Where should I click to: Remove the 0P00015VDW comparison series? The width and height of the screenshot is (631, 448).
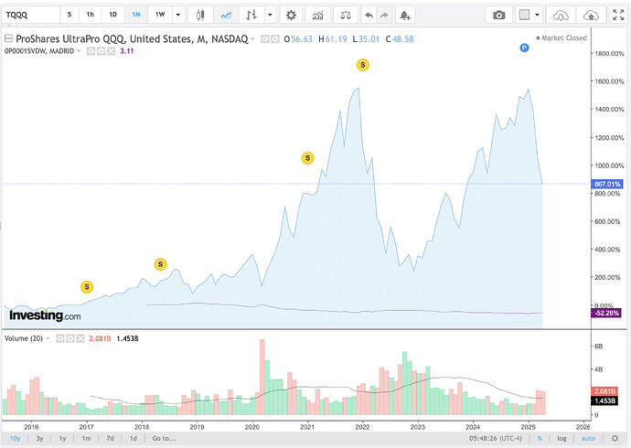point(111,51)
